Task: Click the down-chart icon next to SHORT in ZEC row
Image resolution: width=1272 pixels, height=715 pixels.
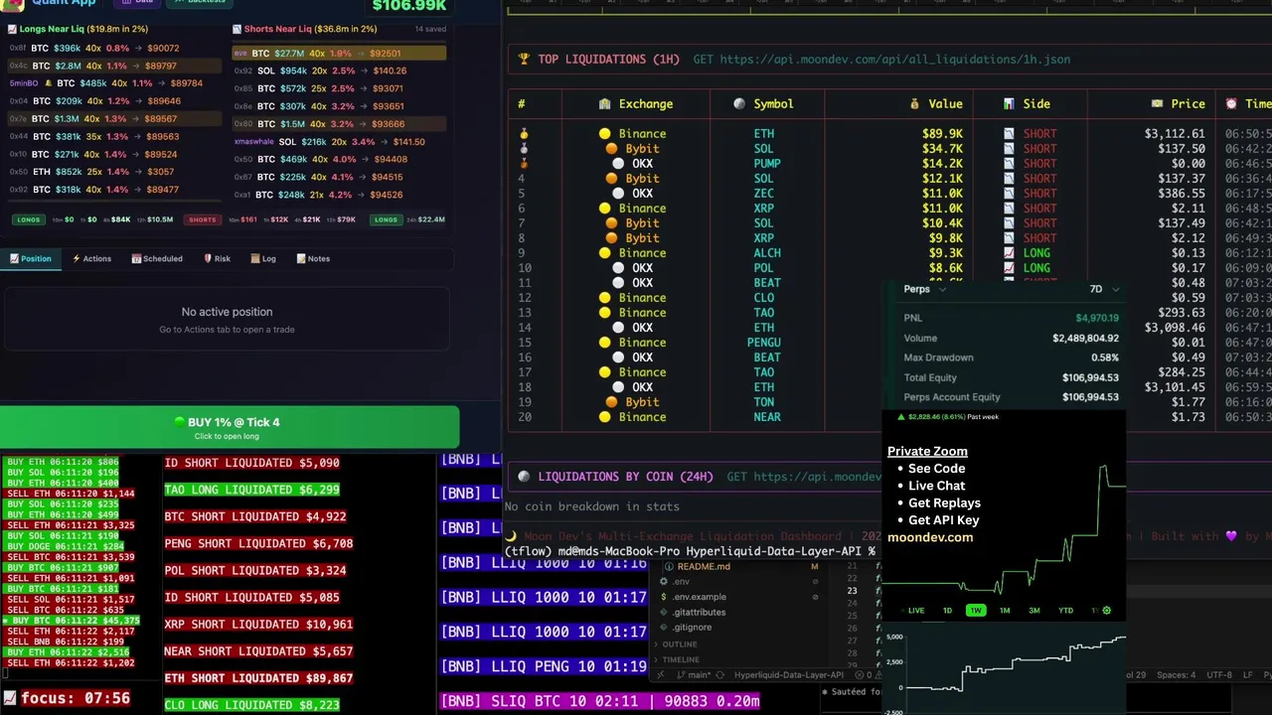Action: tap(1009, 194)
